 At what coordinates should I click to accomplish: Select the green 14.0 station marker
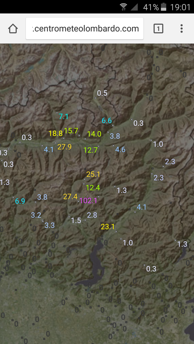point(94,134)
